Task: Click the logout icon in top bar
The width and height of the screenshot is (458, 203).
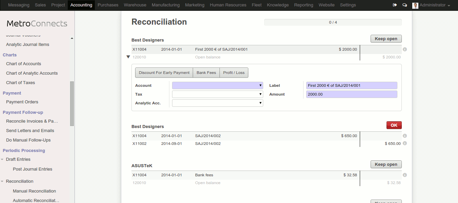Action: click(x=395, y=5)
